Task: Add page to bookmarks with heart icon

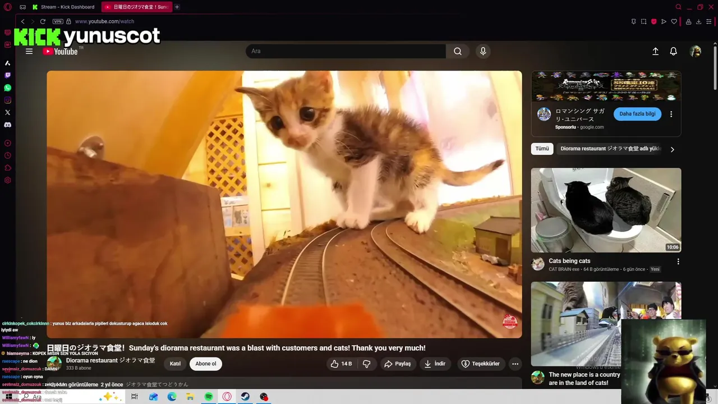Action: tap(674, 21)
